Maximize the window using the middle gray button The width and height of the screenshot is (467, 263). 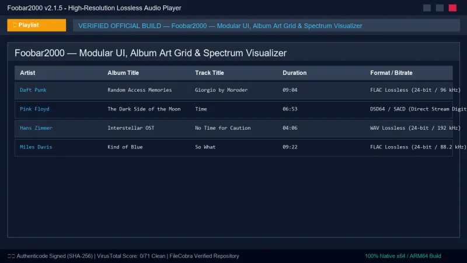[x=440, y=8]
